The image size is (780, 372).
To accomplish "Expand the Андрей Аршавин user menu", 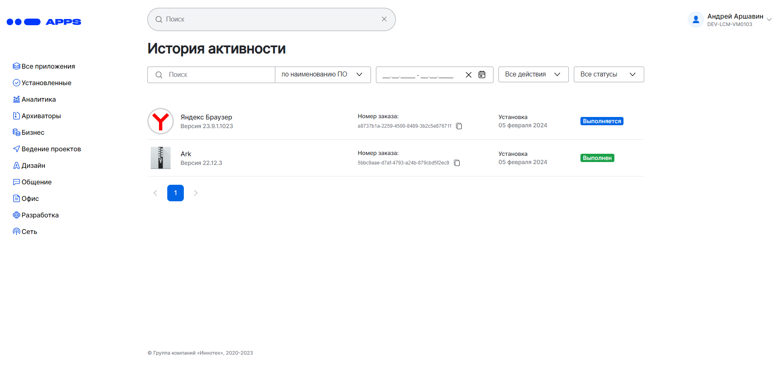I will point(769,19).
